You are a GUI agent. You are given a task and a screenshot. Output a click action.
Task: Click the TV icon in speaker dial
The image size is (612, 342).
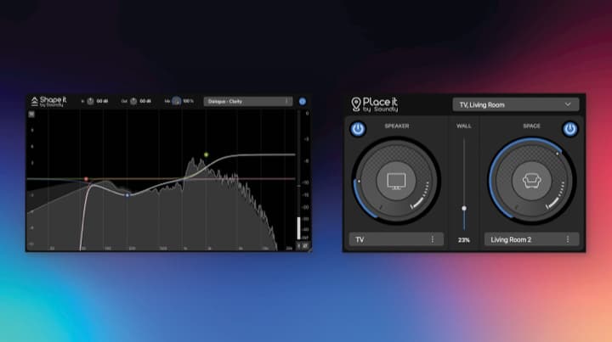coord(396,181)
